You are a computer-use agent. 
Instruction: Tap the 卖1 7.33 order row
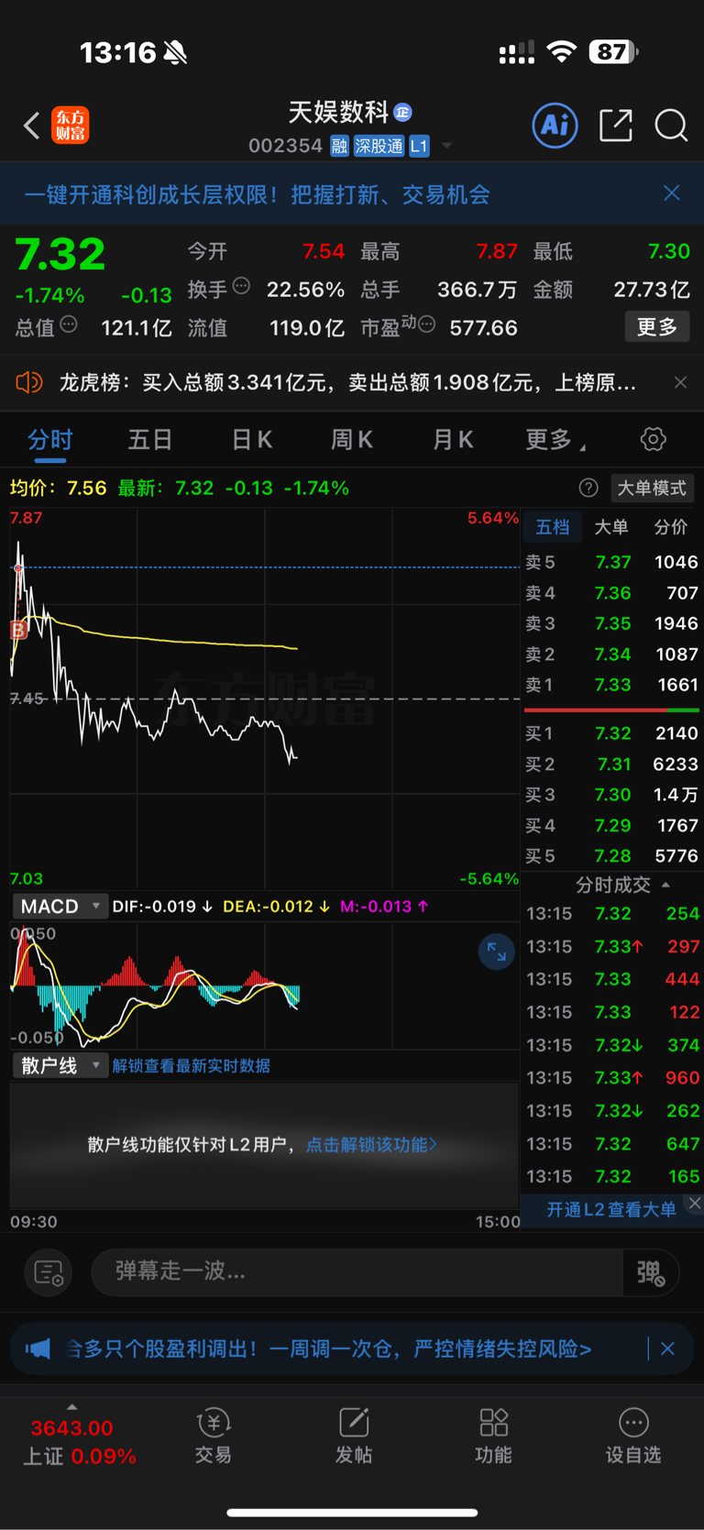coord(611,685)
